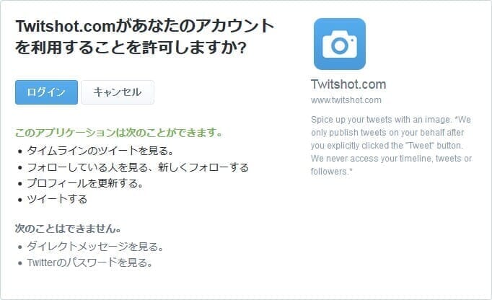492x300 pixels.
Task: Click the 'Spice up your tweets' description text
Action: click(x=391, y=146)
